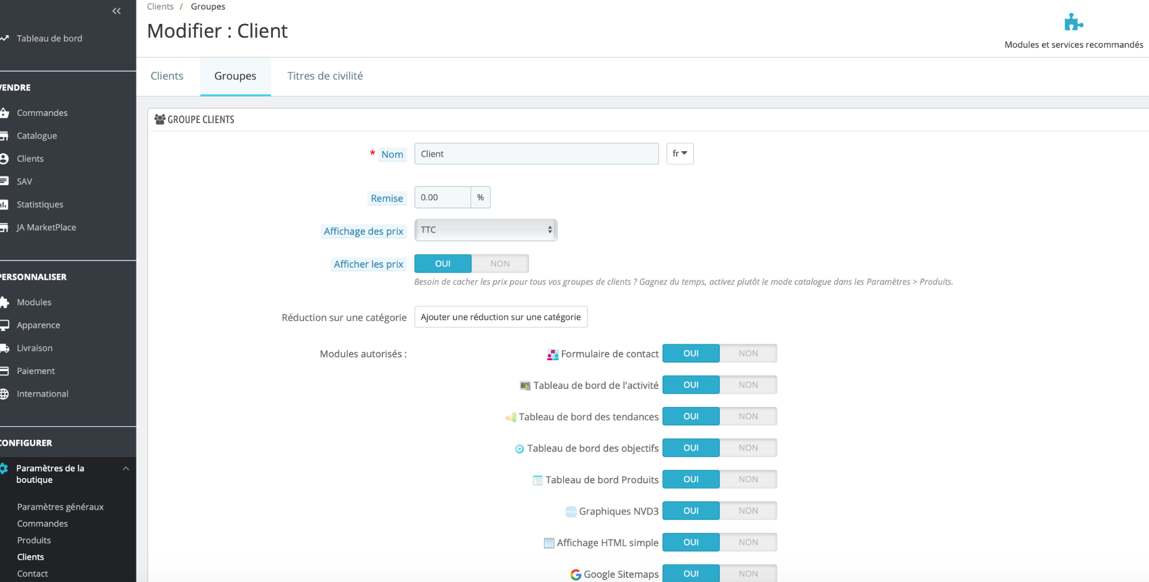The width and height of the screenshot is (1149, 582).
Task: Click the SAV message icon
Action: (4, 181)
